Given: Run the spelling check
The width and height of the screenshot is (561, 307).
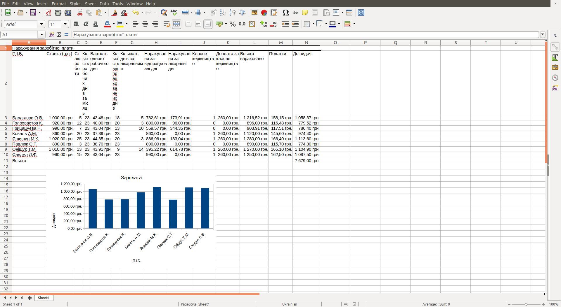Looking at the screenshot, I should 174,13.
